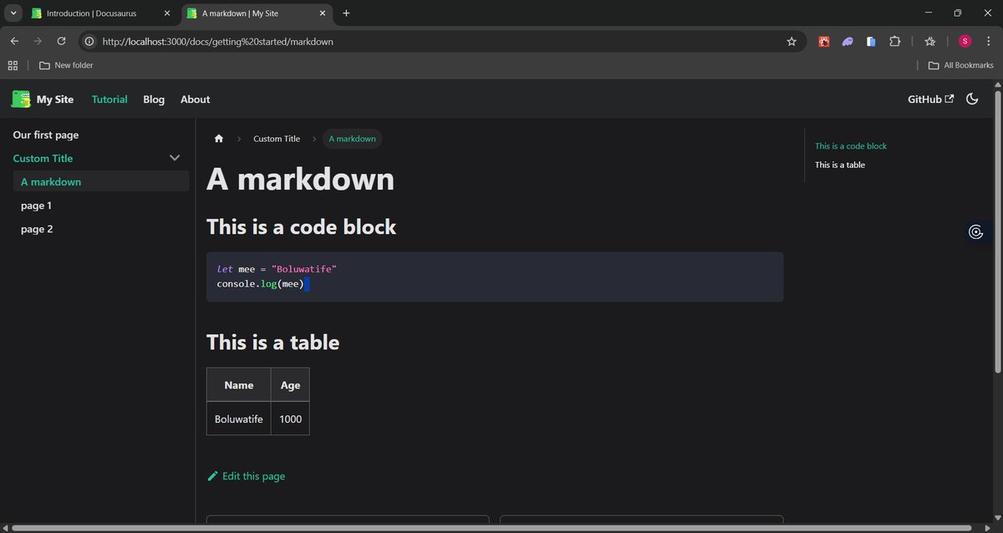Click the Boluwatife table cell
Screen dimensions: 1003x533
239,419
